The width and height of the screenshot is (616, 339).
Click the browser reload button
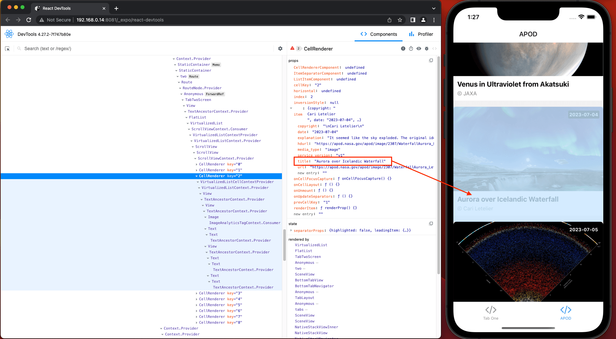tap(29, 20)
